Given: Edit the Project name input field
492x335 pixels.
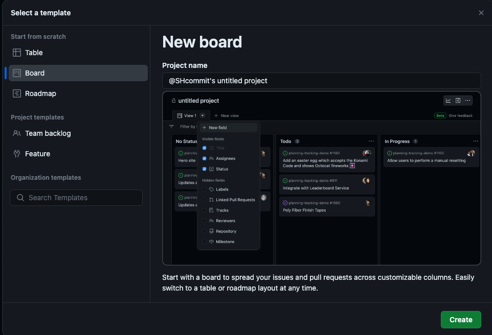Looking at the screenshot, I should click(321, 81).
